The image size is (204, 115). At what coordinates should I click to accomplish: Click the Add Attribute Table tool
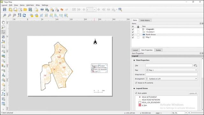click(x=3, y=104)
